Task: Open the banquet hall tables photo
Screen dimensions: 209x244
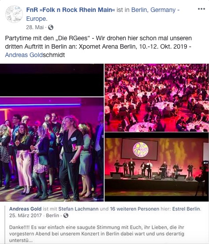Action: click(157, 98)
